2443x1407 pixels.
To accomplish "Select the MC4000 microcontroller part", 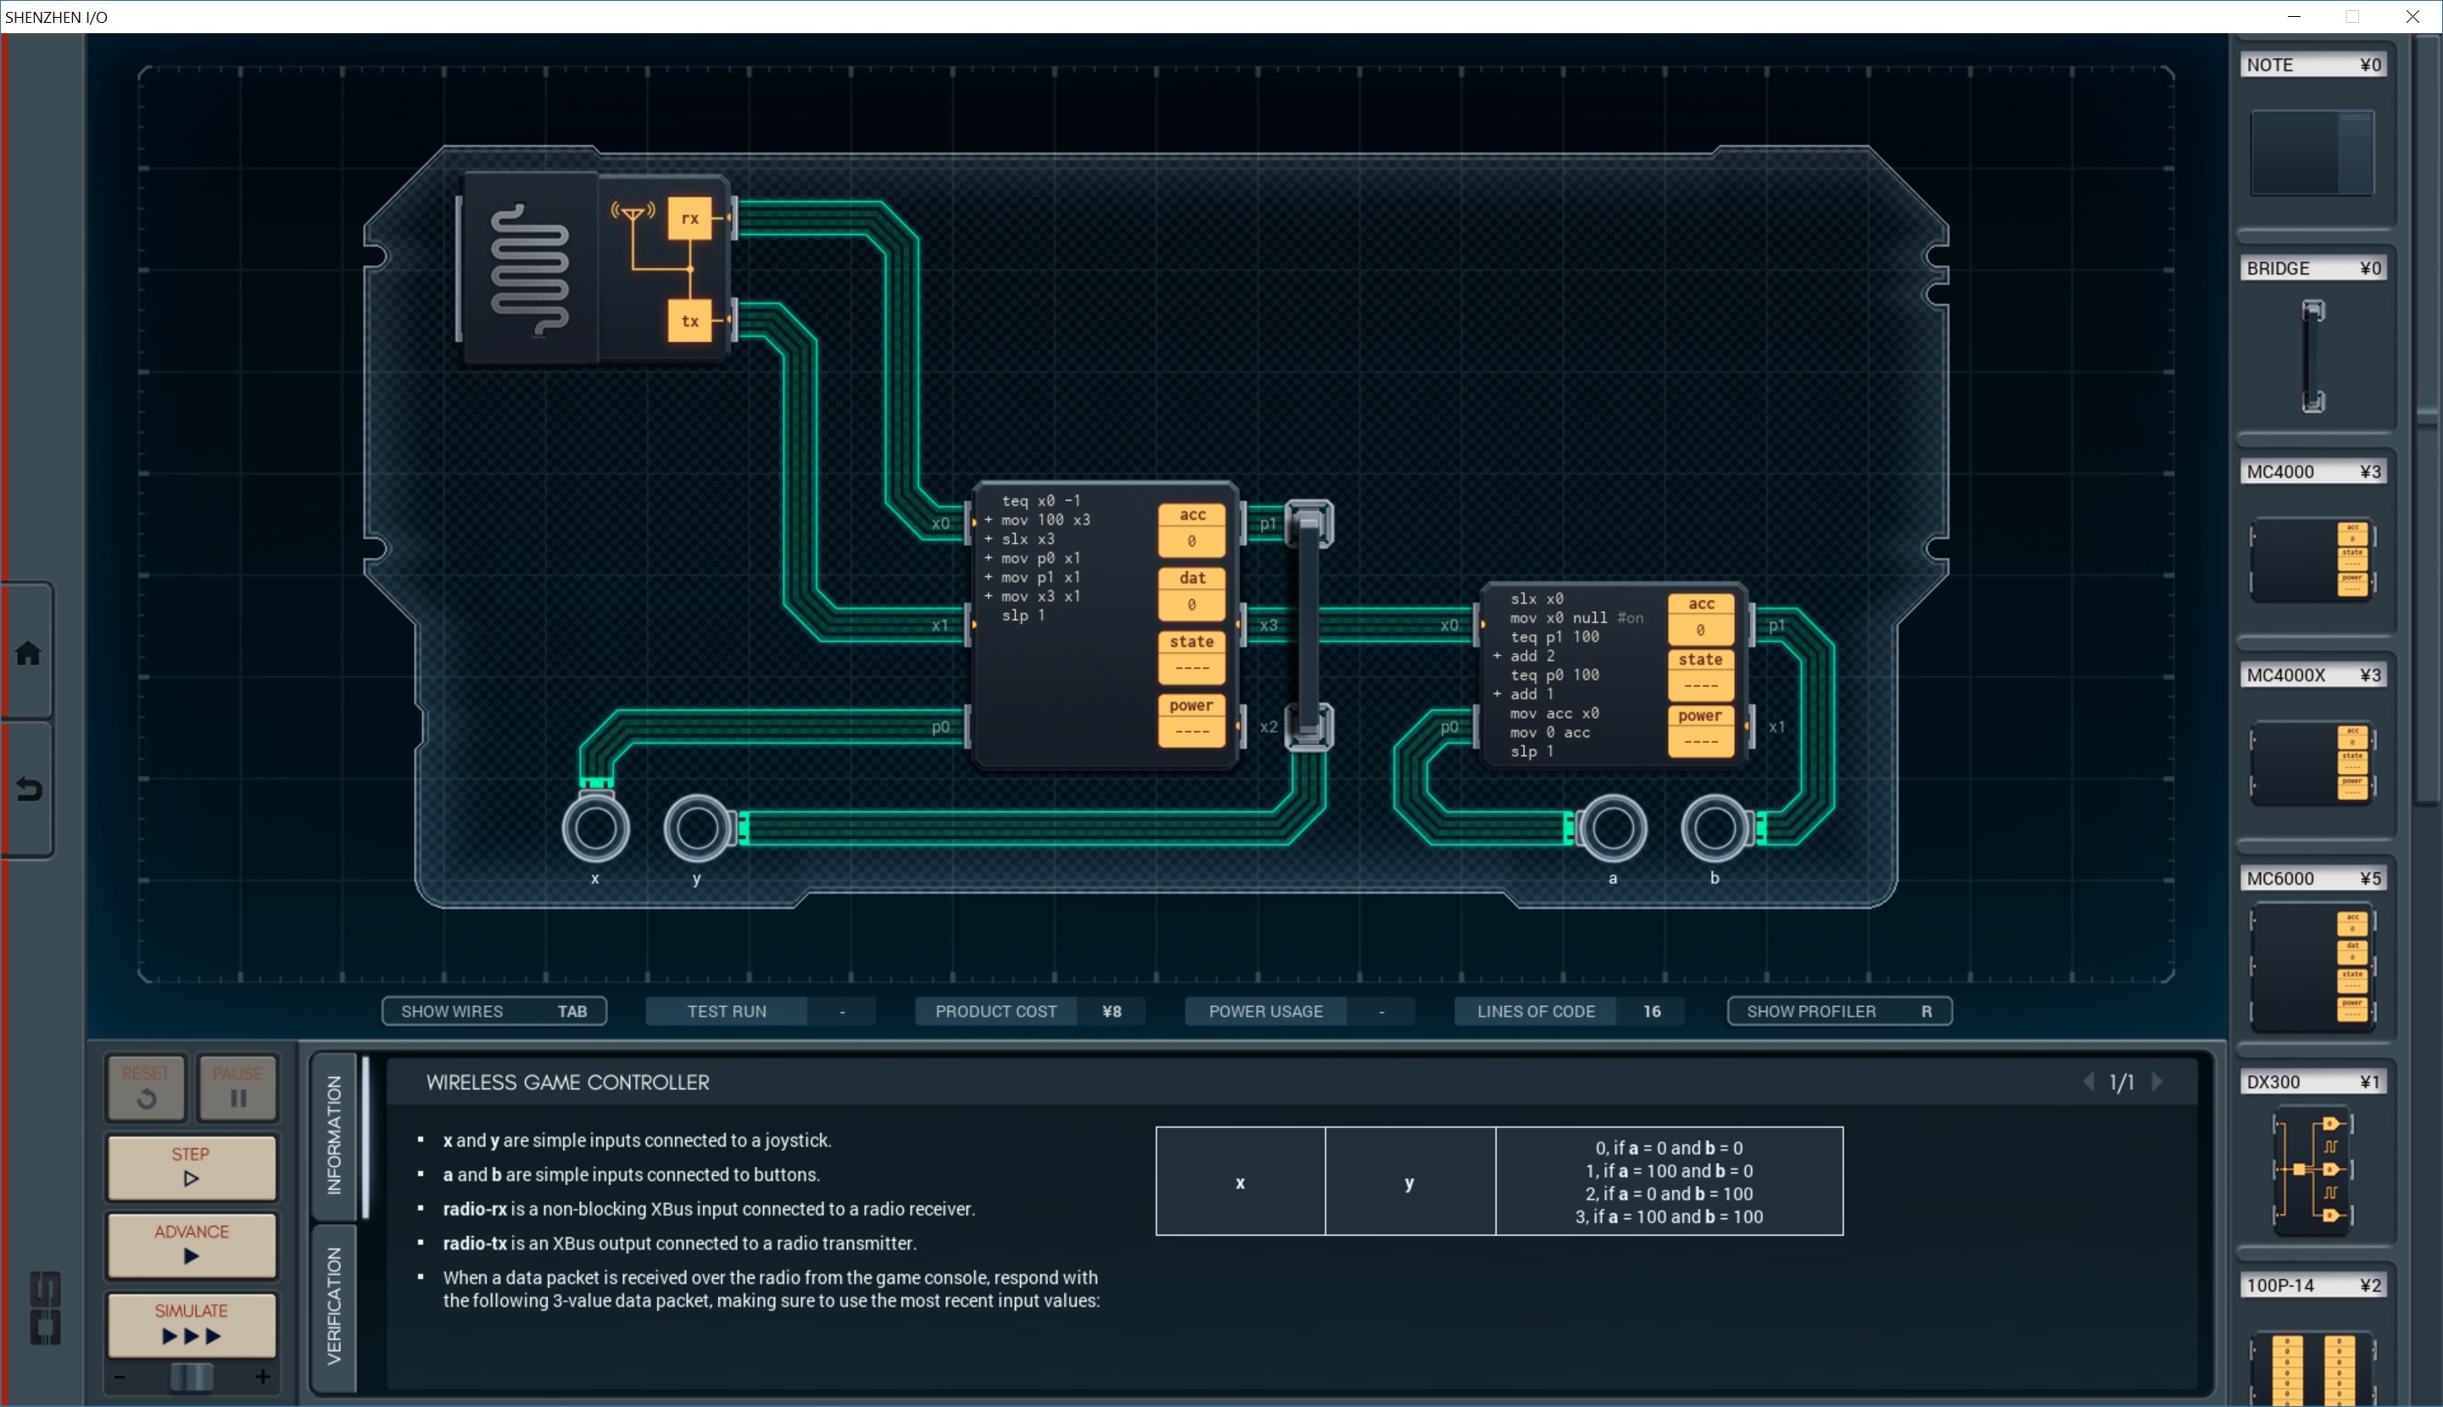I will [x=2312, y=559].
